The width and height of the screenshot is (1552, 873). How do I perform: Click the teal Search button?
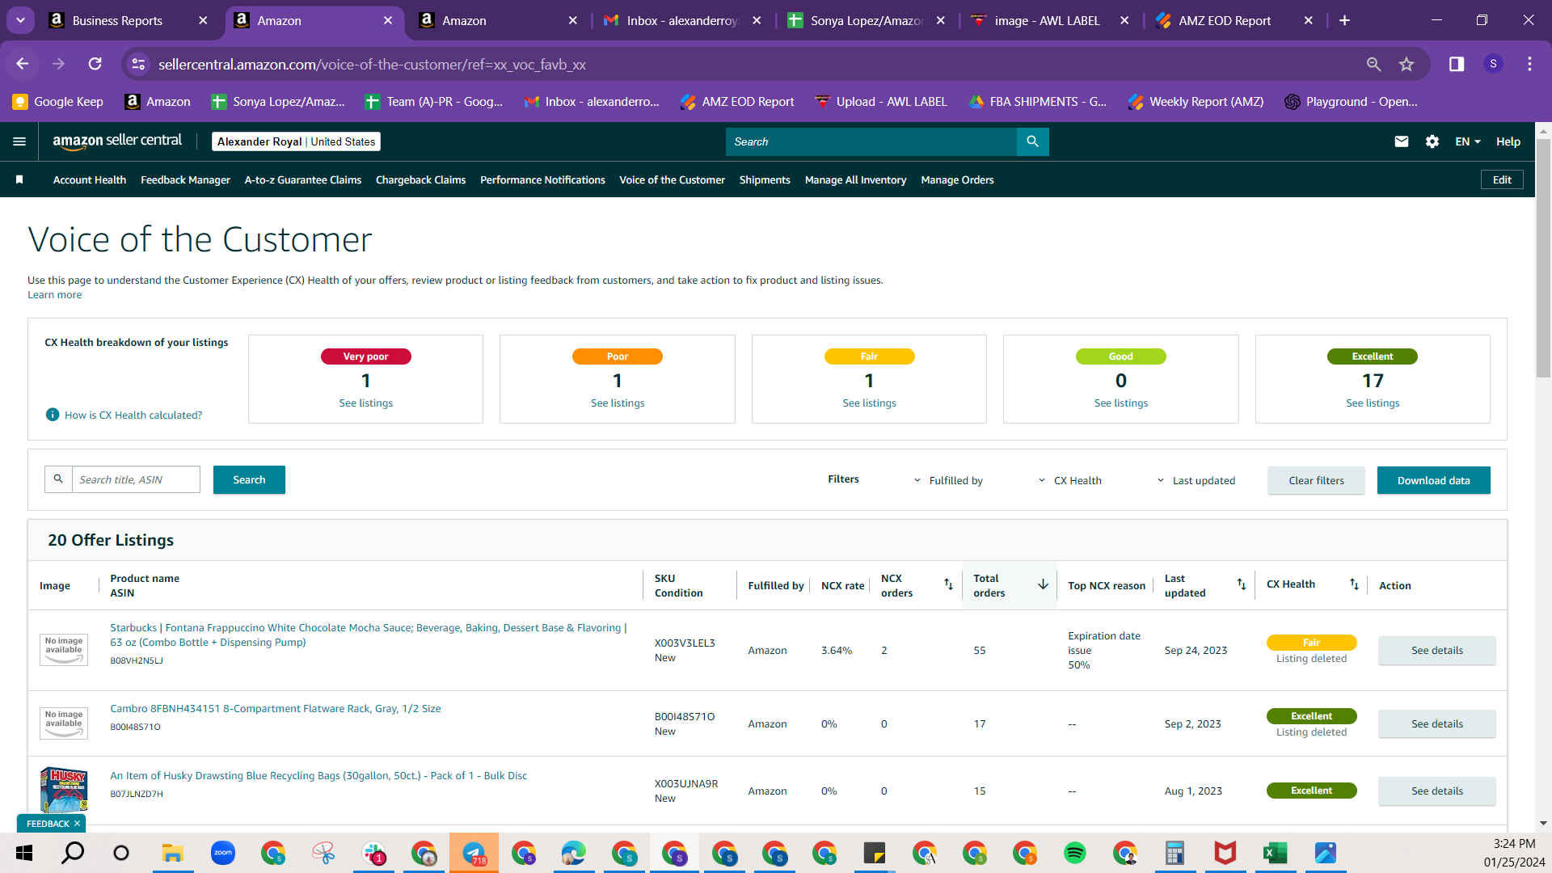tap(249, 479)
